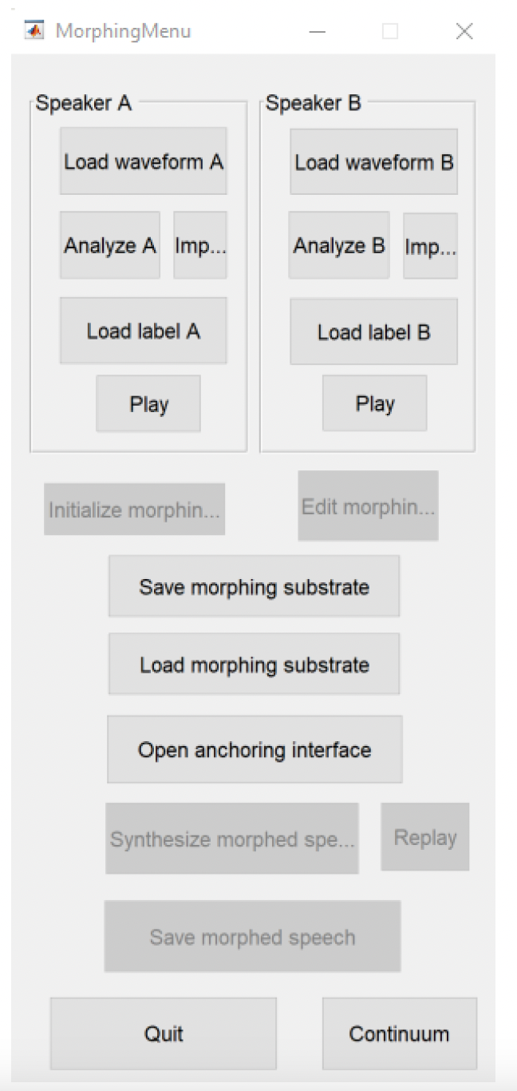This screenshot has height=1091, width=517.
Task: Load morphing substrate
Action: tap(254, 664)
